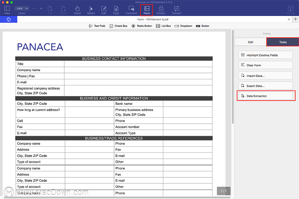Open the 218% zoom level dropdown
299x199 pixels.
[x=22, y=8]
